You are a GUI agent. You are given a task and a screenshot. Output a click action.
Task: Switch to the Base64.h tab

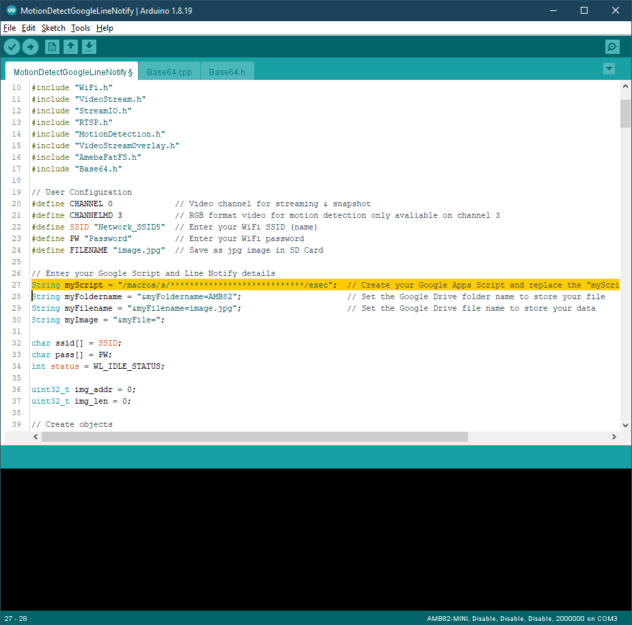pyautogui.click(x=227, y=72)
